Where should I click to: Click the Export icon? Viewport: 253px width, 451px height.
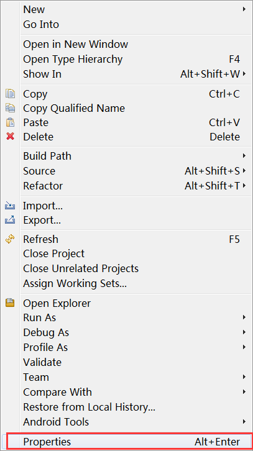click(10, 221)
